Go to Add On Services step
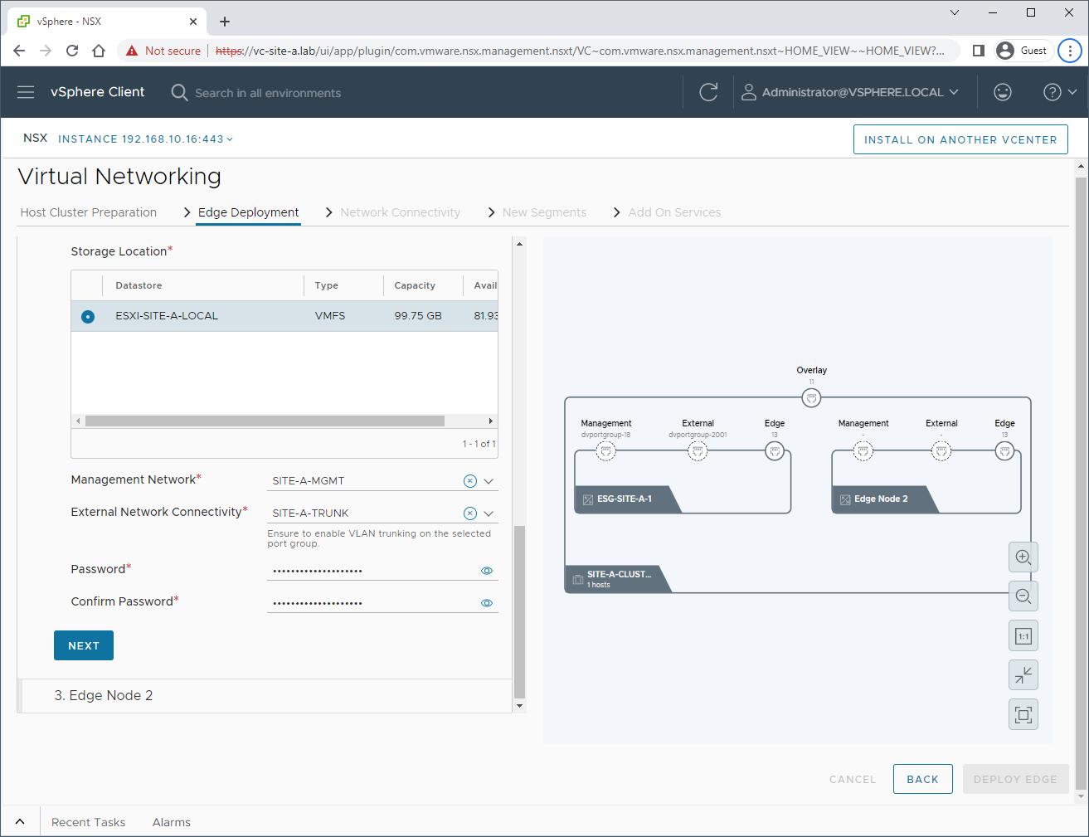The width and height of the screenshot is (1089, 837). click(x=674, y=212)
